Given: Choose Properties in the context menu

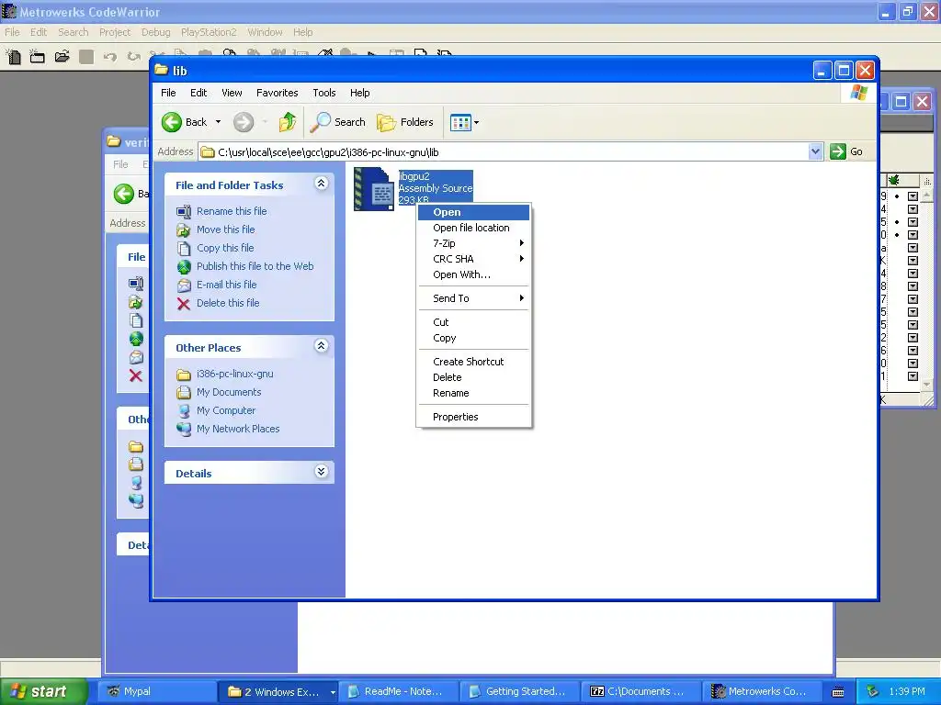Looking at the screenshot, I should (473, 418).
